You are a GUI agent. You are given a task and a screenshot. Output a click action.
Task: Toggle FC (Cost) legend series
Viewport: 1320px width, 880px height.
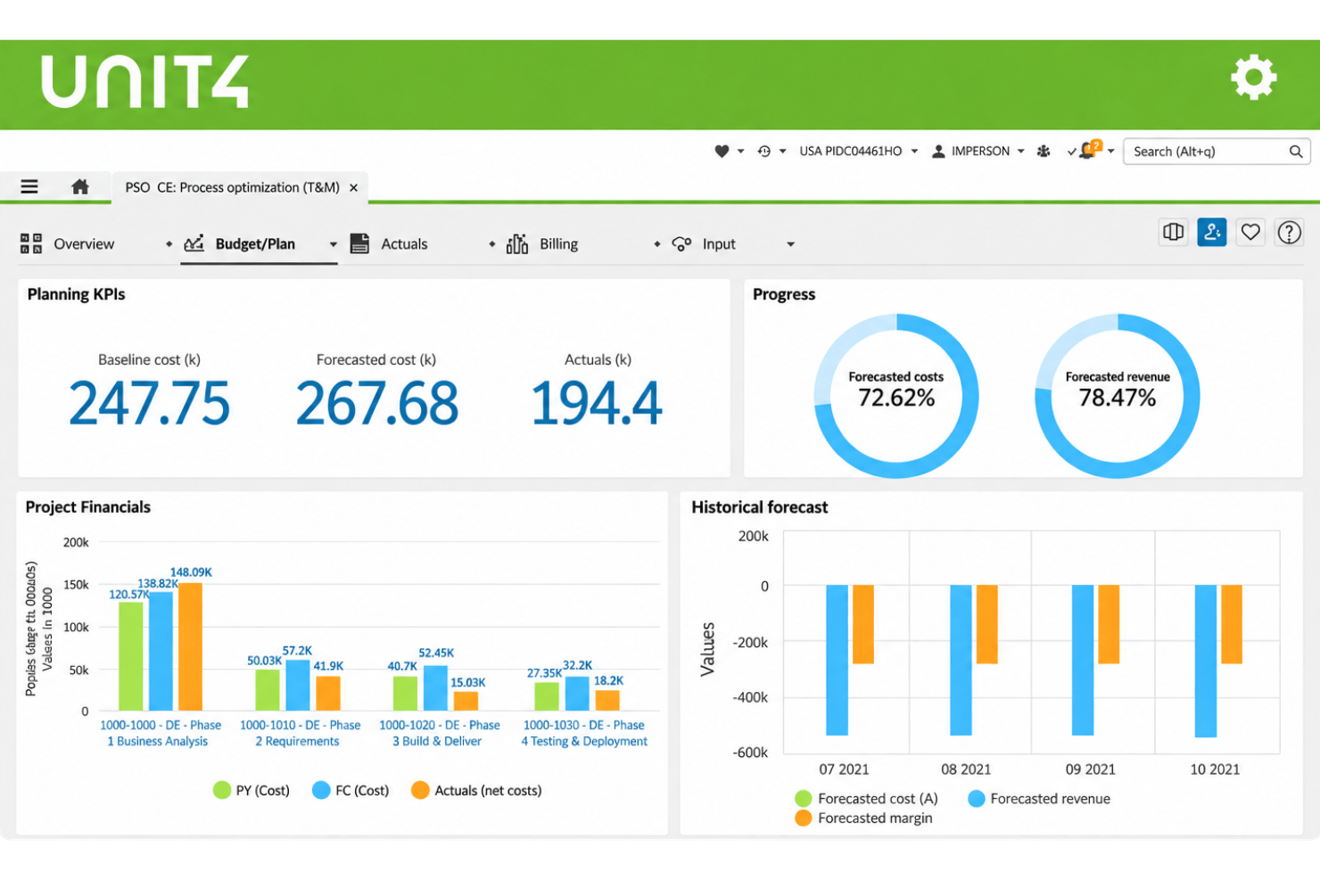coord(351,791)
